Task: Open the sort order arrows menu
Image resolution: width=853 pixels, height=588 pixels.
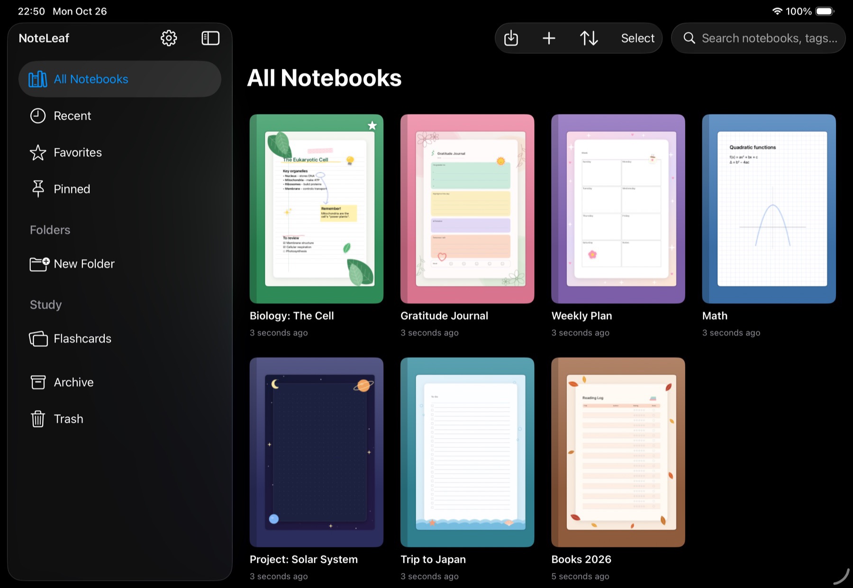Action: coord(589,38)
